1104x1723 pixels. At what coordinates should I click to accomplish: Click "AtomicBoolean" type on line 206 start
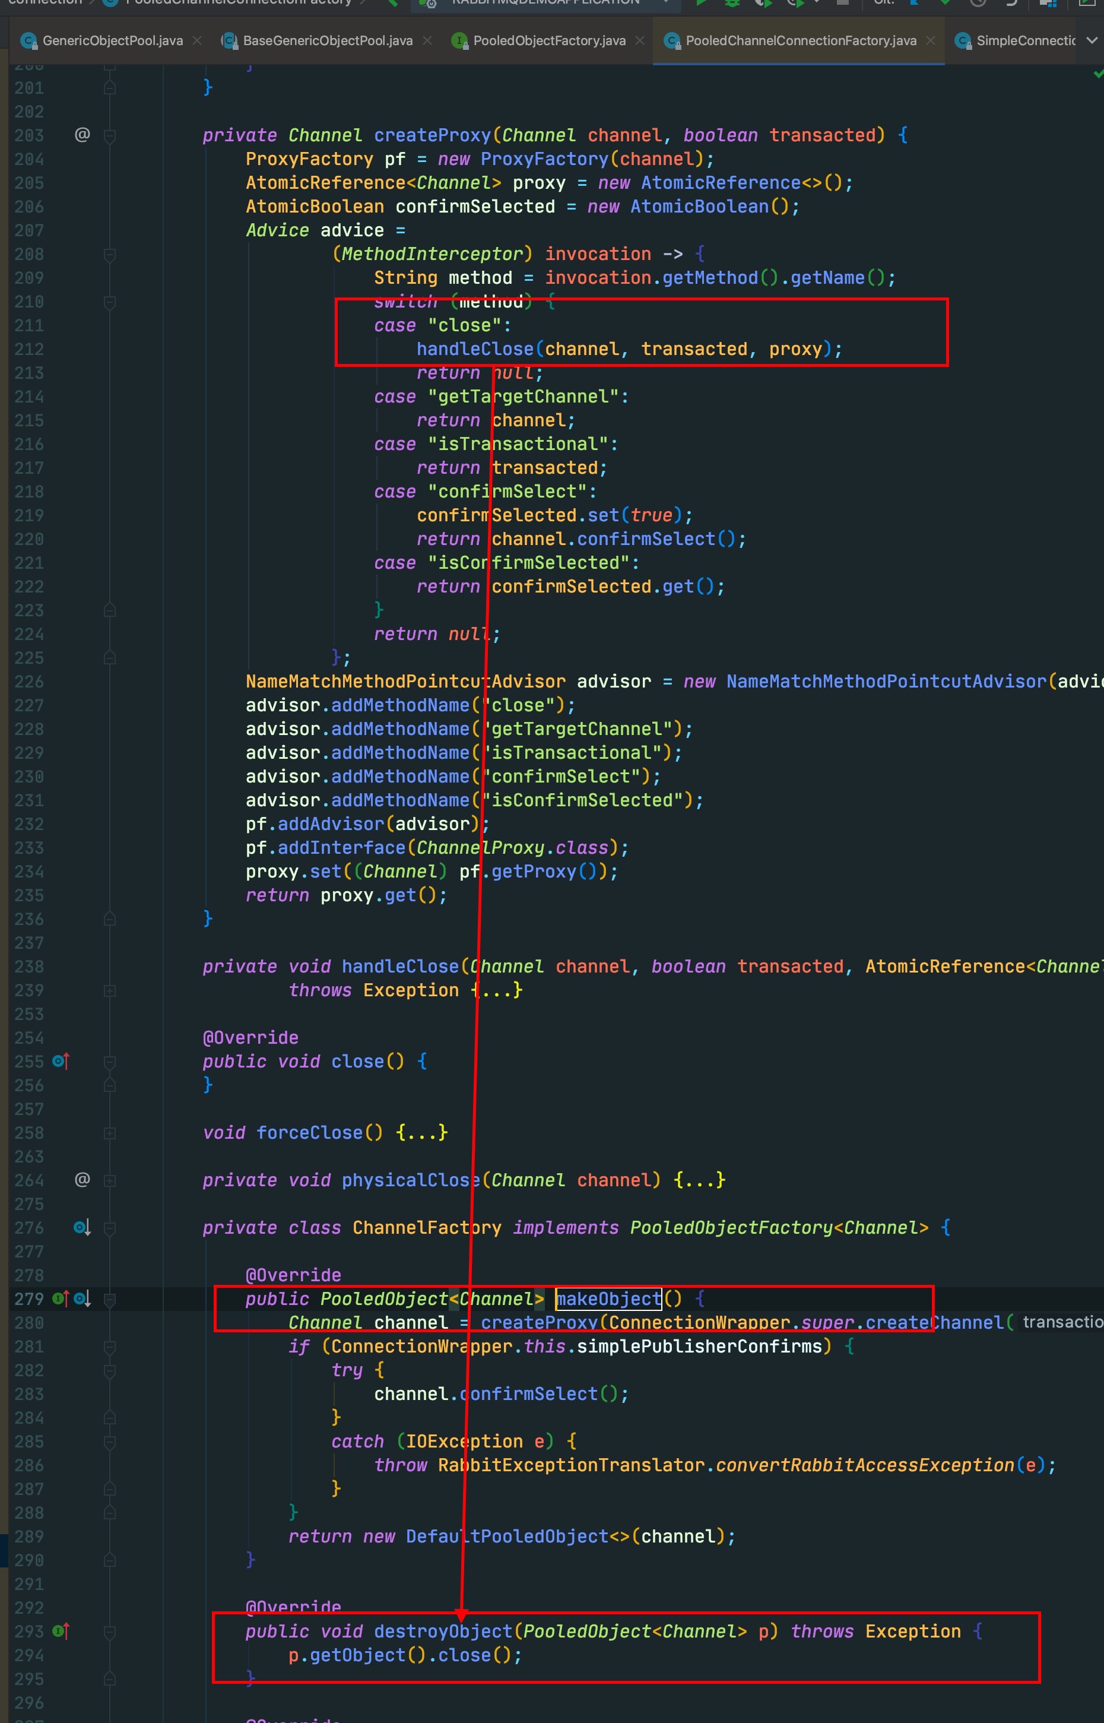315,207
